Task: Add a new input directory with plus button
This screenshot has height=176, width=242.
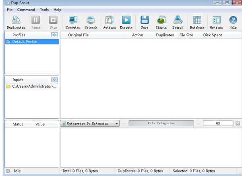Action: point(54,80)
